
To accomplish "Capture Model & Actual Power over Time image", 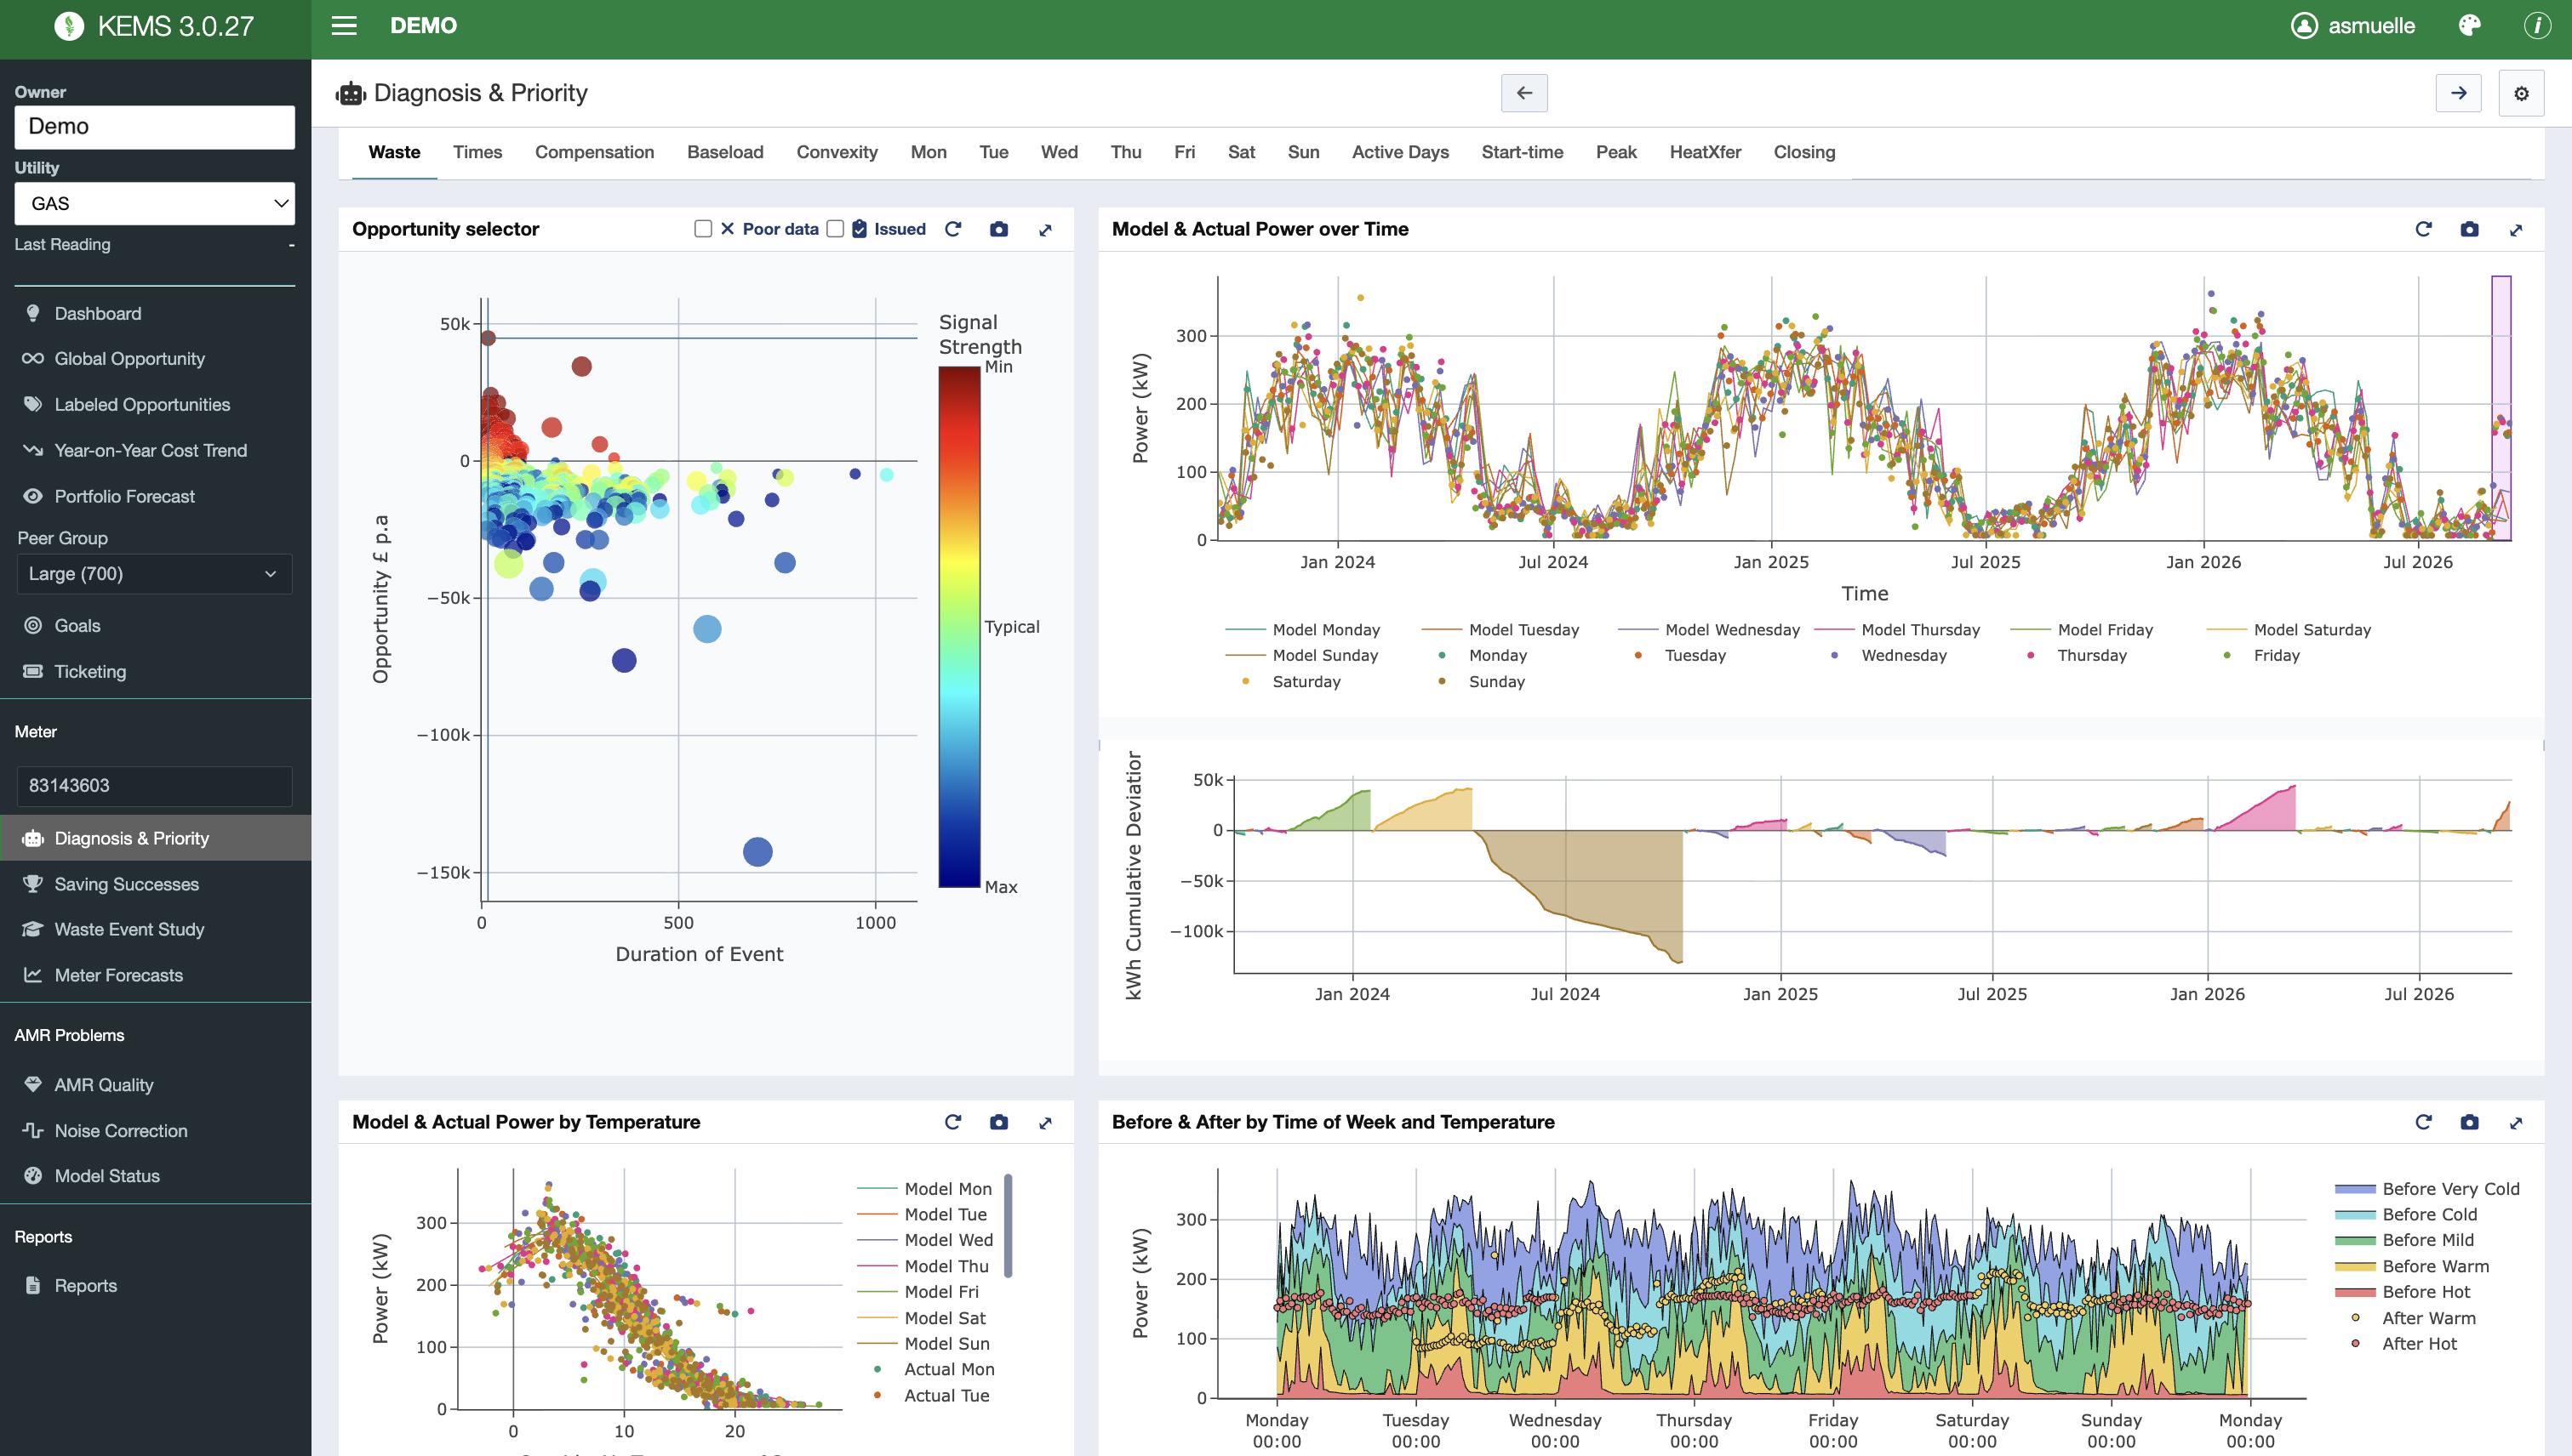I will click(x=2470, y=229).
